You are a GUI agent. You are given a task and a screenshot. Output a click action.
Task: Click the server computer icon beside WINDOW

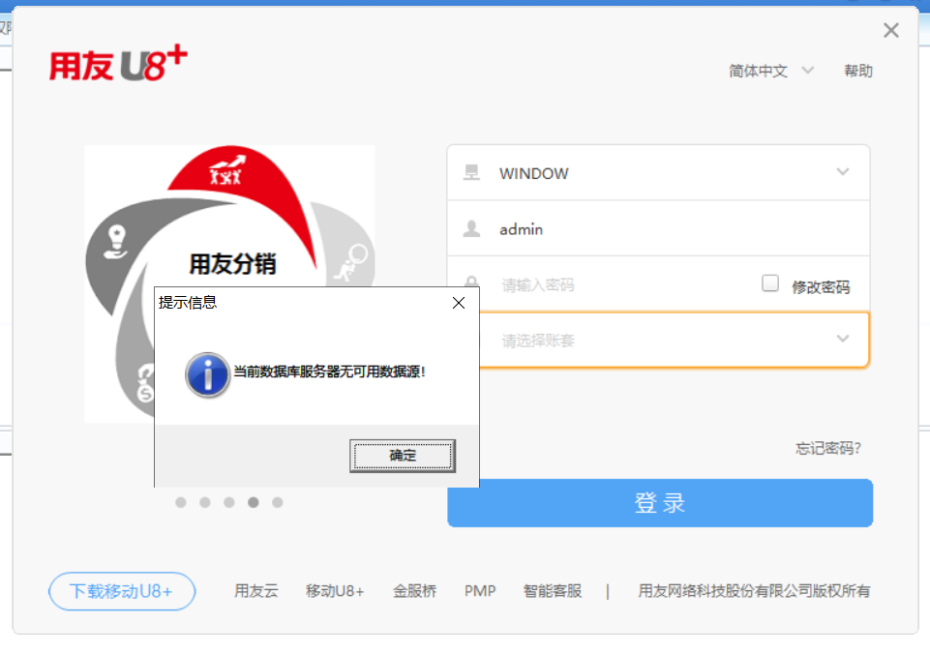(x=471, y=172)
